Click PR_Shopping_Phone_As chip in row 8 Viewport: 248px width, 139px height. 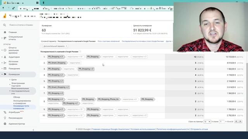click(x=108, y=99)
